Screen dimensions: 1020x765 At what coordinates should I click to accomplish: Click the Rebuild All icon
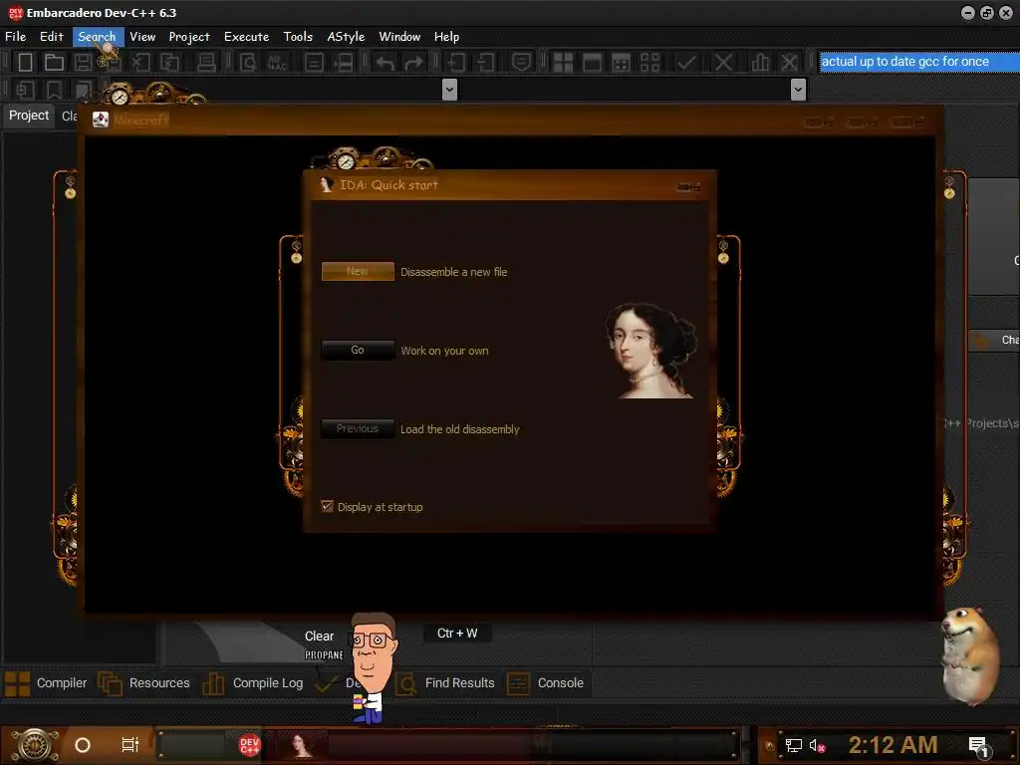click(x=649, y=63)
